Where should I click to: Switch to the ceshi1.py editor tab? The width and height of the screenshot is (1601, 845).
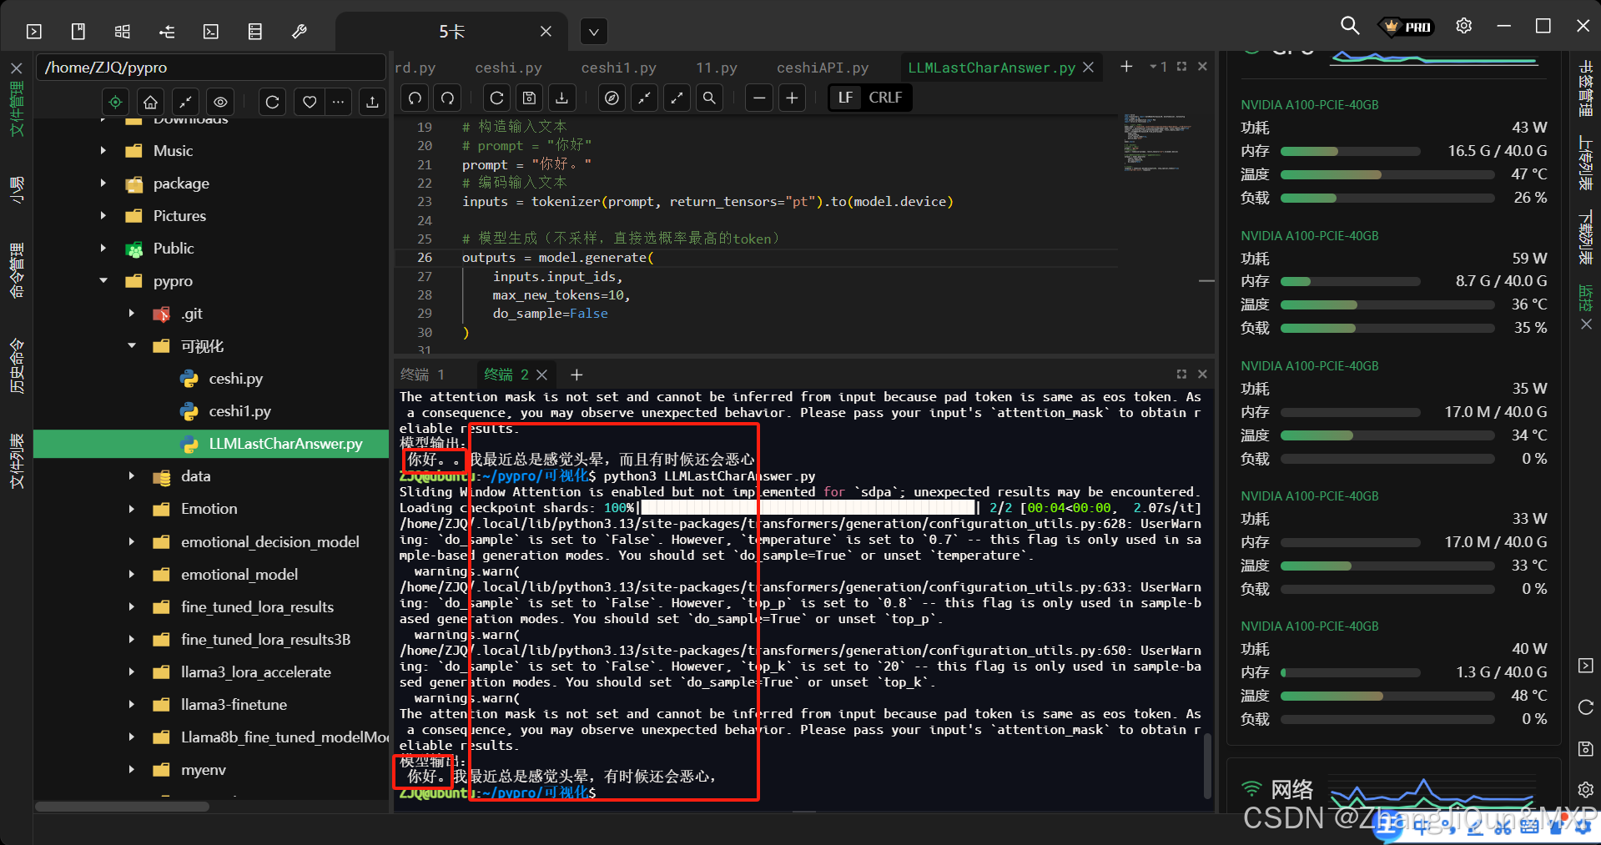pos(618,68)
